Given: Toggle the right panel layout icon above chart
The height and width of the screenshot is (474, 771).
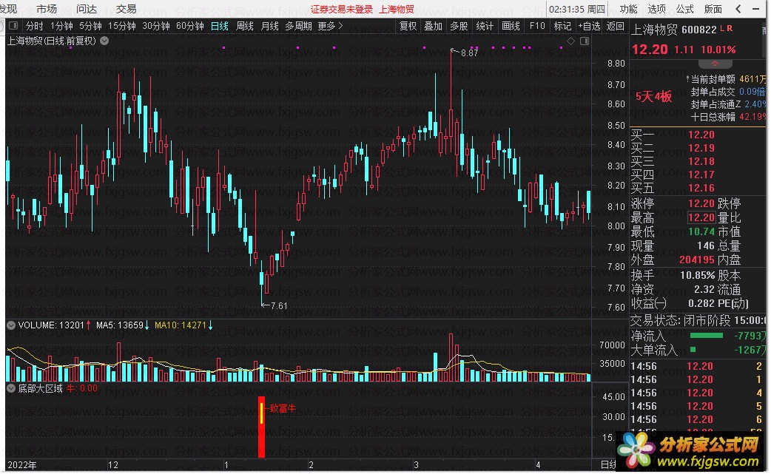Looking at the screenshot, I should [x=584, y=41].
